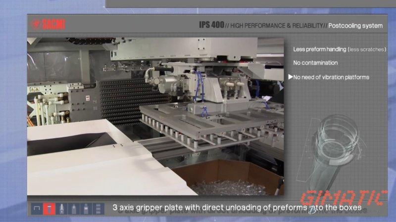Click 'IPS 400' title text
The width and height of the screenshot is (396, 222).
point(211,25)
